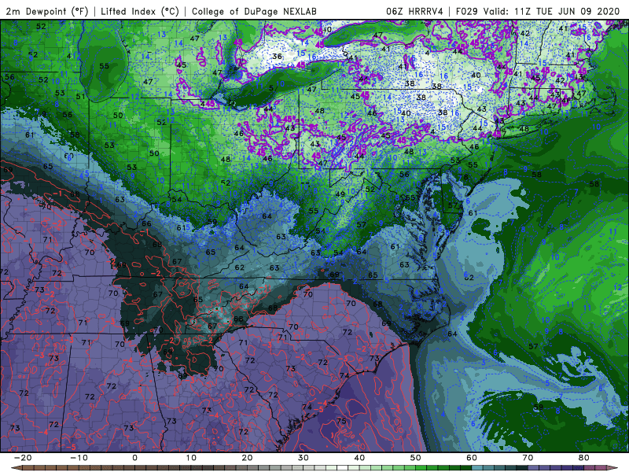
Task: Click the '80' colorbar scale label
Action: coord(584,458)
